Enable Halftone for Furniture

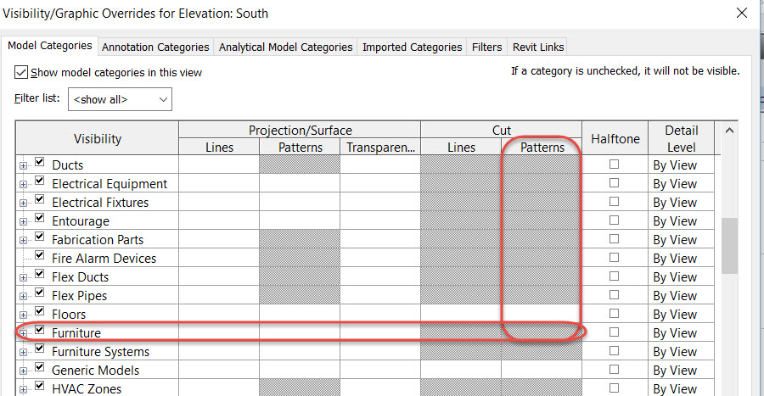point(614,332)
